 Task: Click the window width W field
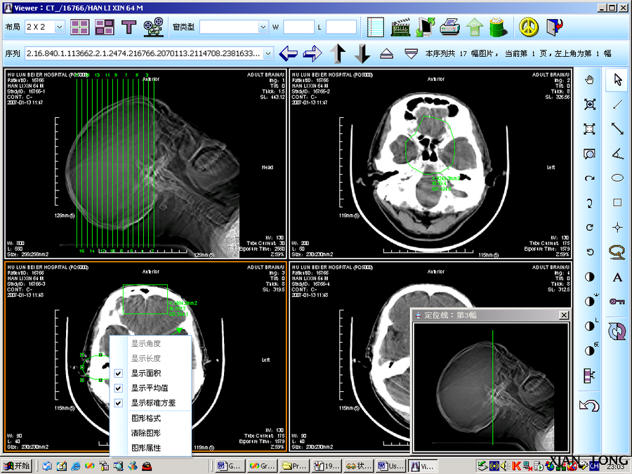(298, 27)
